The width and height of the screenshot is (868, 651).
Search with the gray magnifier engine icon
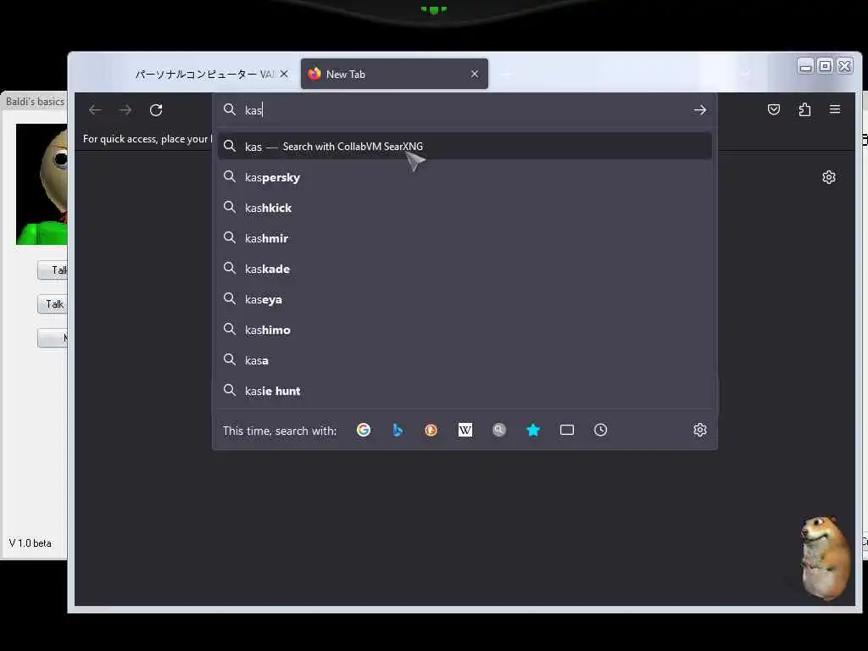(498, 430)
